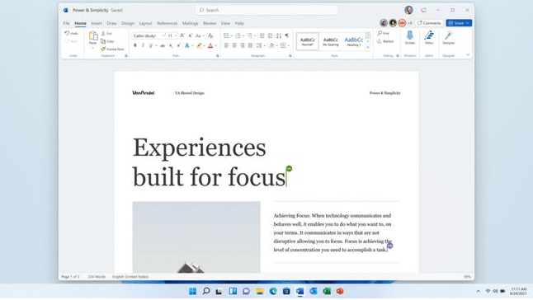
Task: Open the Layout ribbon tab
Action: pyautogui.click(x=145, y=23)
